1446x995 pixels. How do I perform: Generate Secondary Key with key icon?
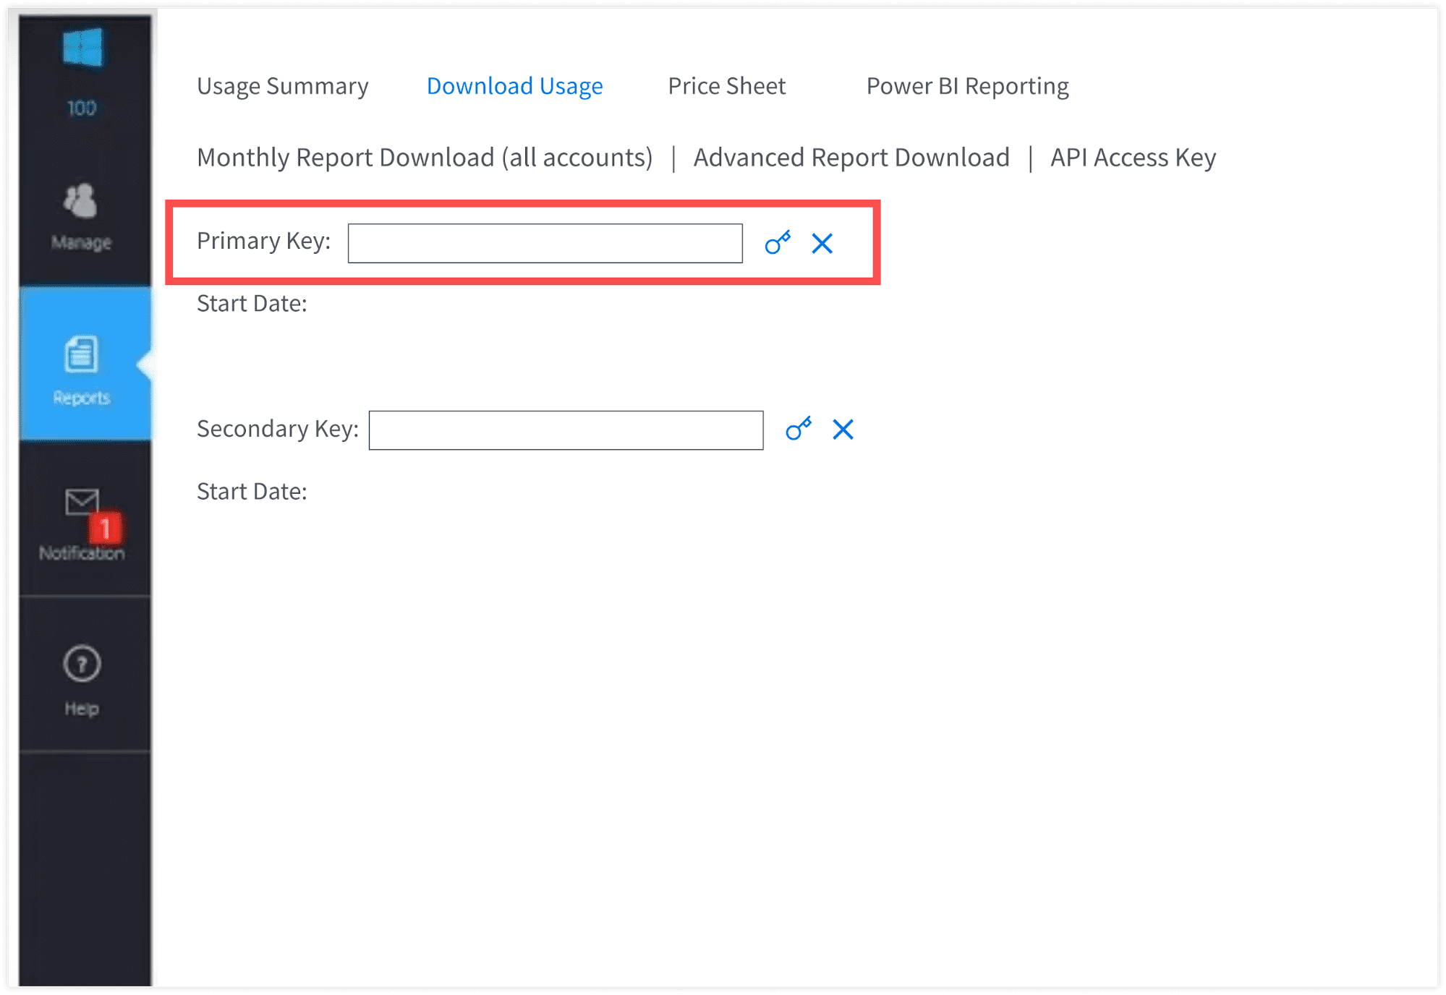click(x=799, y=429)
